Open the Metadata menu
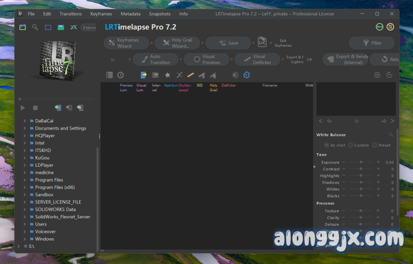 tap(130, 14)
